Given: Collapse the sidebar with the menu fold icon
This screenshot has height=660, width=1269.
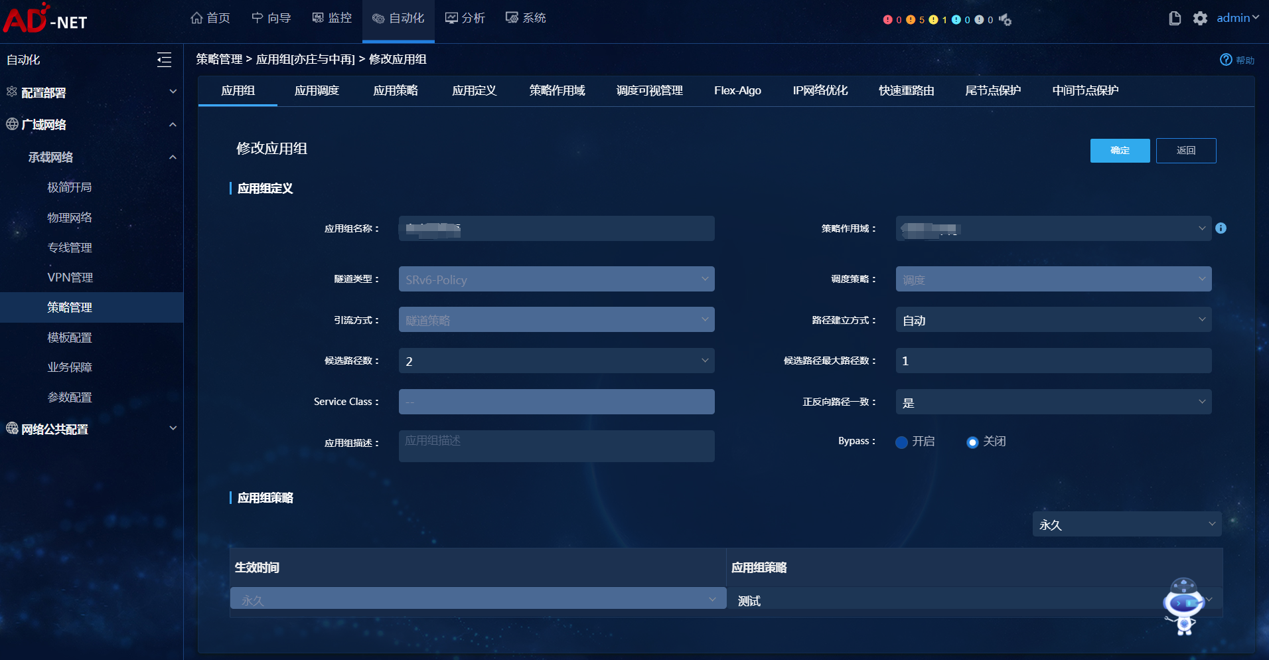Looking at the screenshot, I should tap(164, 60).
